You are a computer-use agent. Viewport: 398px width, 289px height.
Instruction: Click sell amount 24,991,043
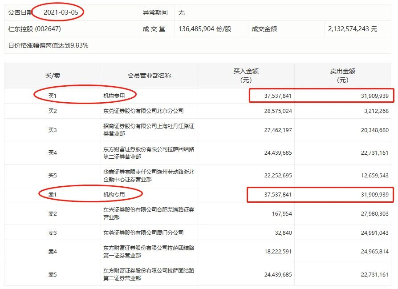[x=375, y=233]
